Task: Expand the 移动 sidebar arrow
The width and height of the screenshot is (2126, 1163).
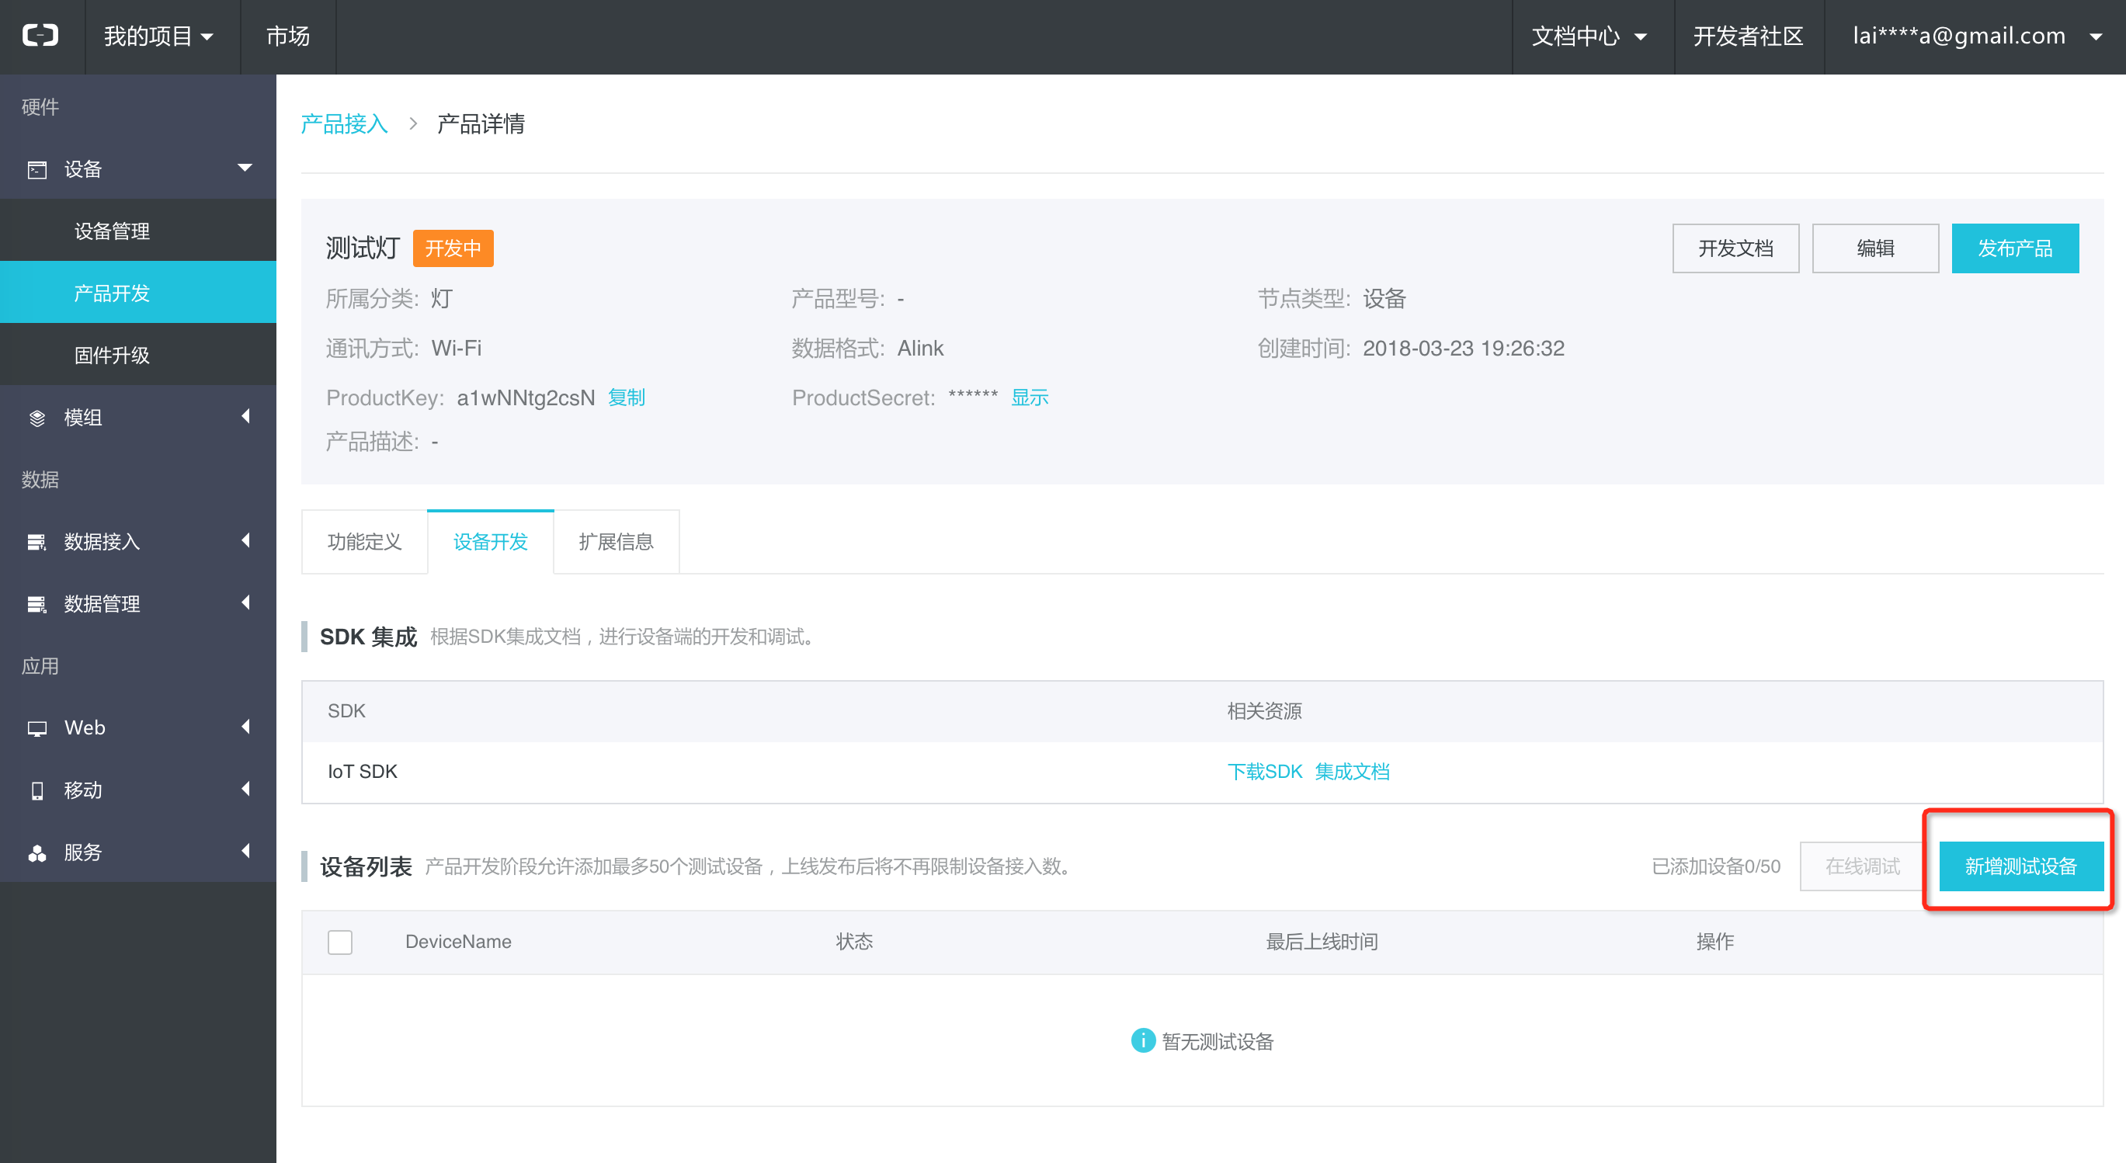Action: [x=245, y=789]
